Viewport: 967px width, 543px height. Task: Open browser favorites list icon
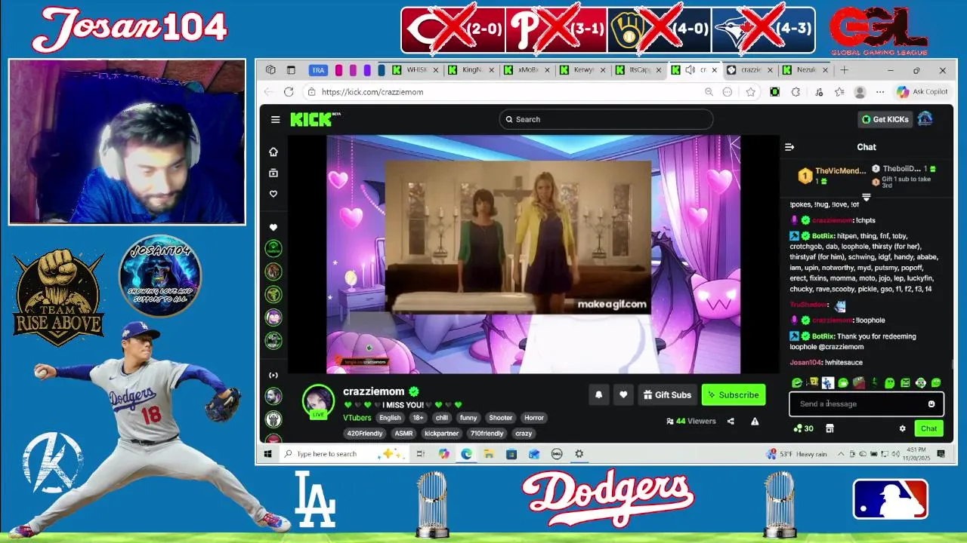click(839, 92)
